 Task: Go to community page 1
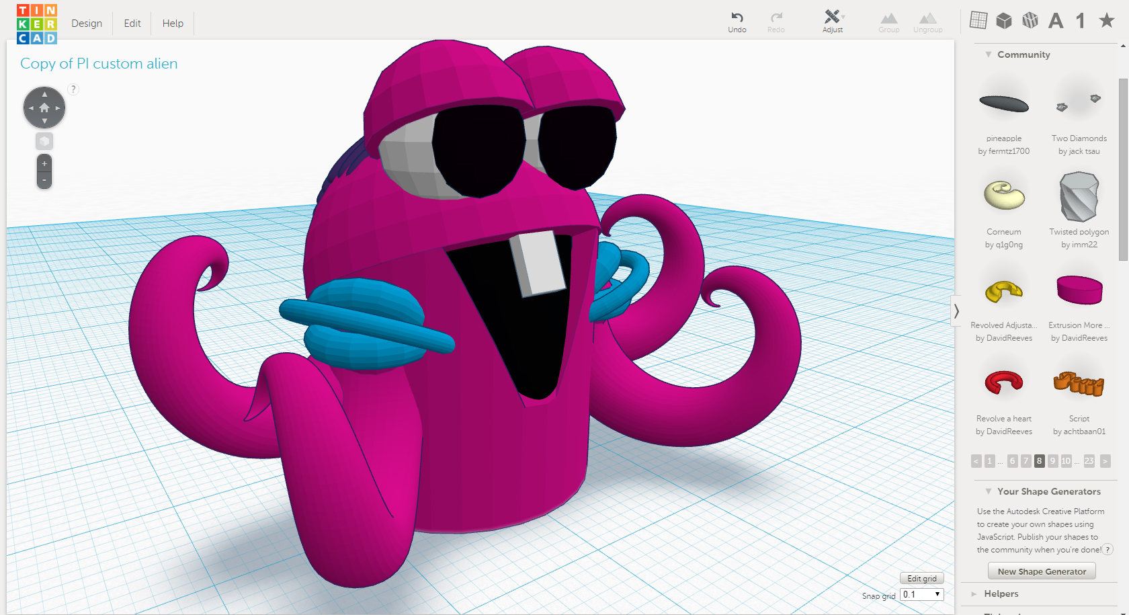(989, 461)
